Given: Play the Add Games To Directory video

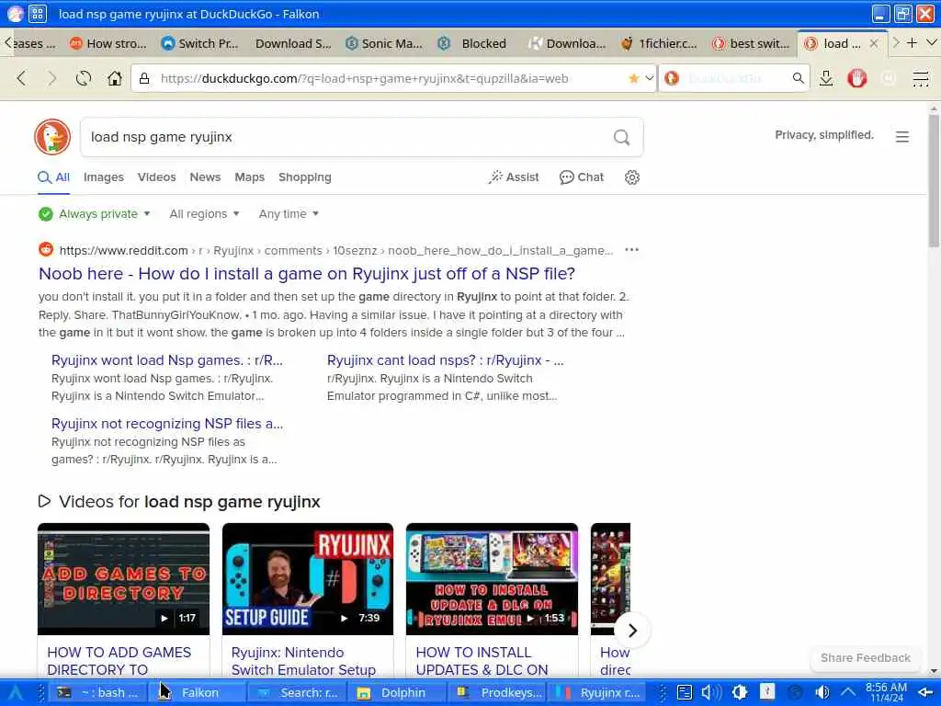Looking at the screenshot, I should tap(124, 579).
